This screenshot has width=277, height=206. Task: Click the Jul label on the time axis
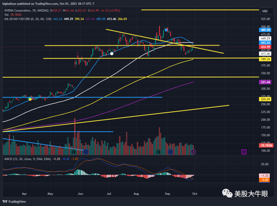(109, 194)
